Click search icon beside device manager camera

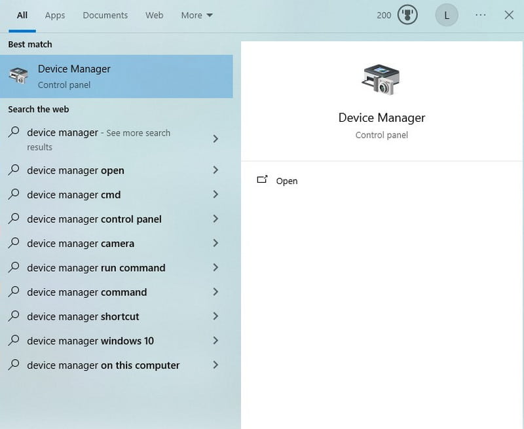(14, 243)
